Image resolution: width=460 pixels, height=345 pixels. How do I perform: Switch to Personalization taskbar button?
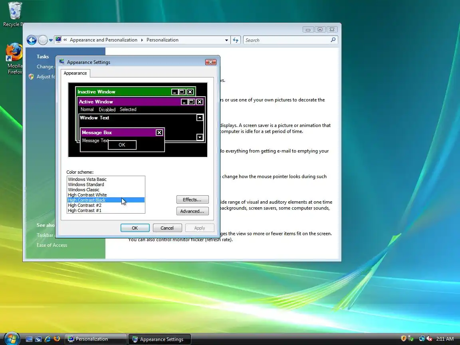tap(96, 339)
